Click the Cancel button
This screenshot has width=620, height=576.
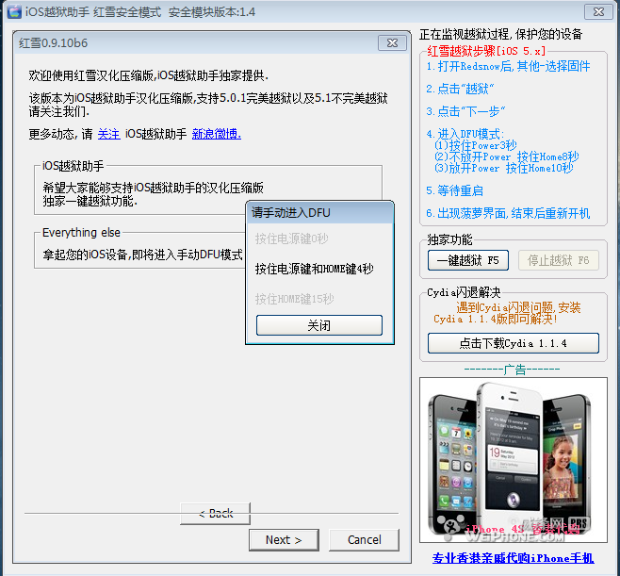coord(364,539)
